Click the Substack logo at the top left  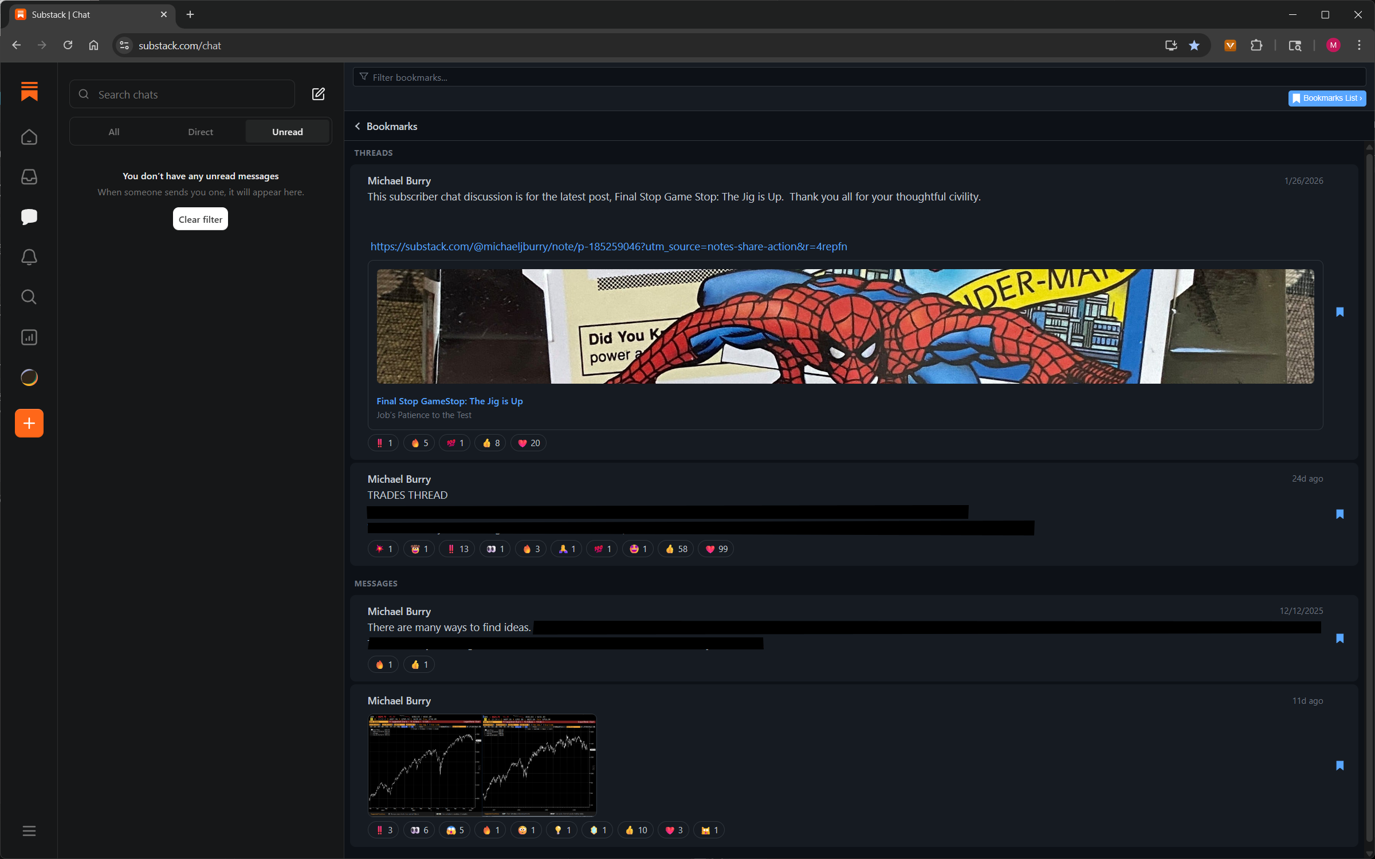point(29,91)
